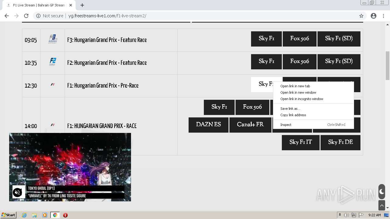Reload the page with the refresh icon
390x219 pixels.
26,16
